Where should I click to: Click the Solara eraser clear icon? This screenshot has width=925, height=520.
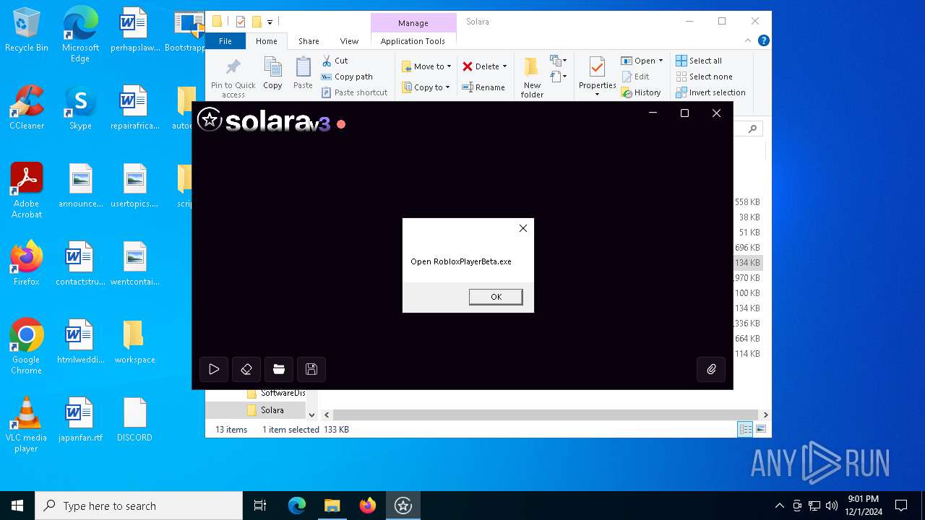click(x=246, y=369)
